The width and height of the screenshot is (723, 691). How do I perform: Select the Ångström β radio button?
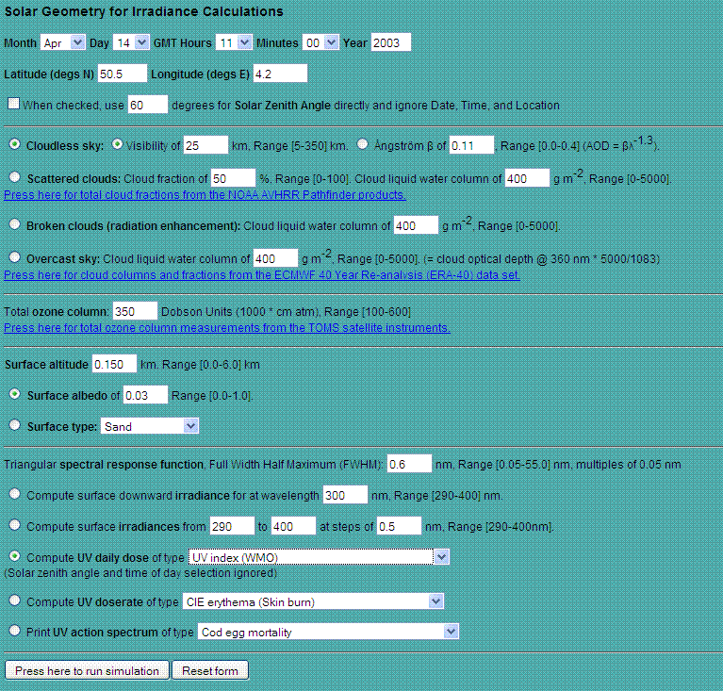point(363,145)
